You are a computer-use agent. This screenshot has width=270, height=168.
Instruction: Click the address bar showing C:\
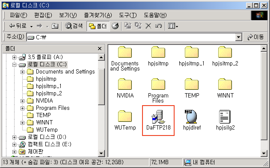pyautogui.click(x=131, y=37)
